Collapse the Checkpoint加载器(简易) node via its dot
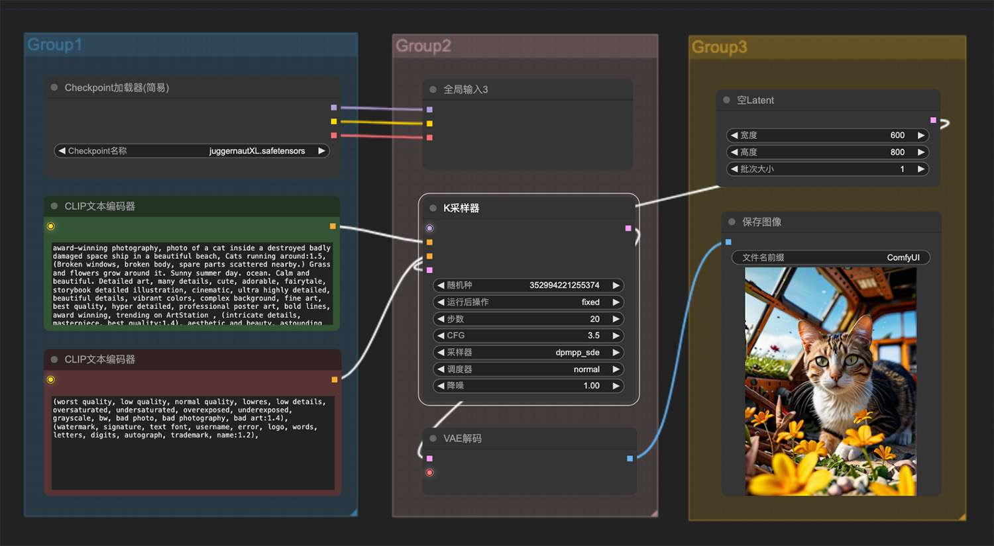This screenshot has width=994, height=546. click(x=54, y=87)
